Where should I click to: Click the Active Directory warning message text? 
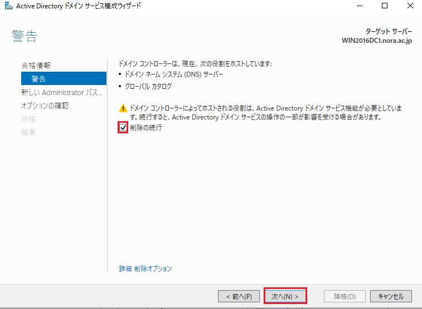tap(266, 113)
